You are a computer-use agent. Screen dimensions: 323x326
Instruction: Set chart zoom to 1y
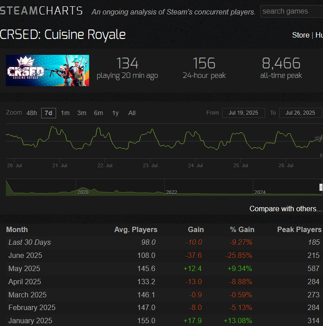115,113
